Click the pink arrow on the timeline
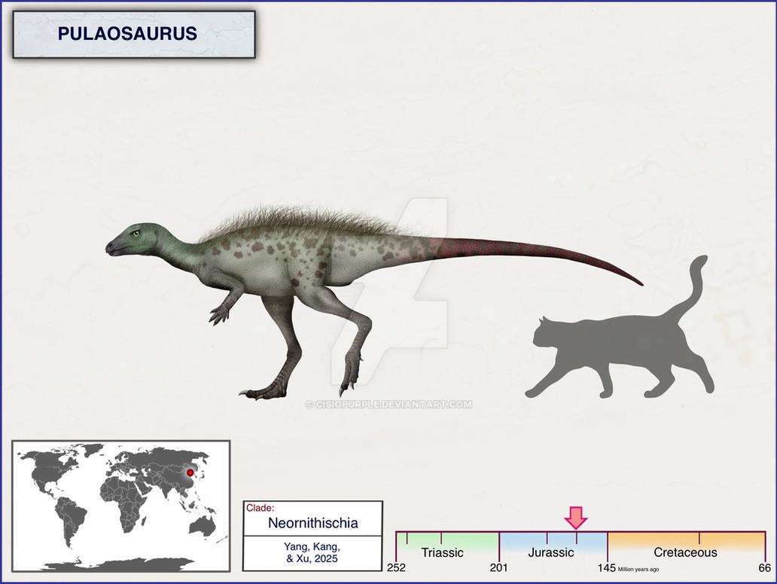The width and height of the screenshot is (777, 584). point(576,518)
